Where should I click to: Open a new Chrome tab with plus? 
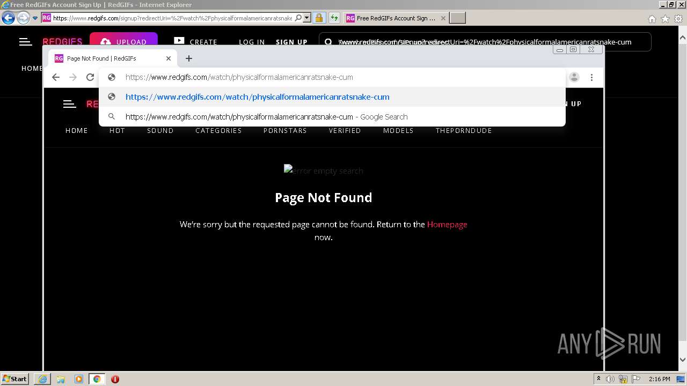pyautogui.click(x=189, y=58)
